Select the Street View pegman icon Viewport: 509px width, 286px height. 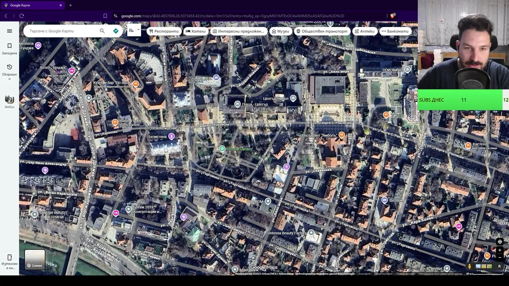pyautogui.click(x=470, y=267)
